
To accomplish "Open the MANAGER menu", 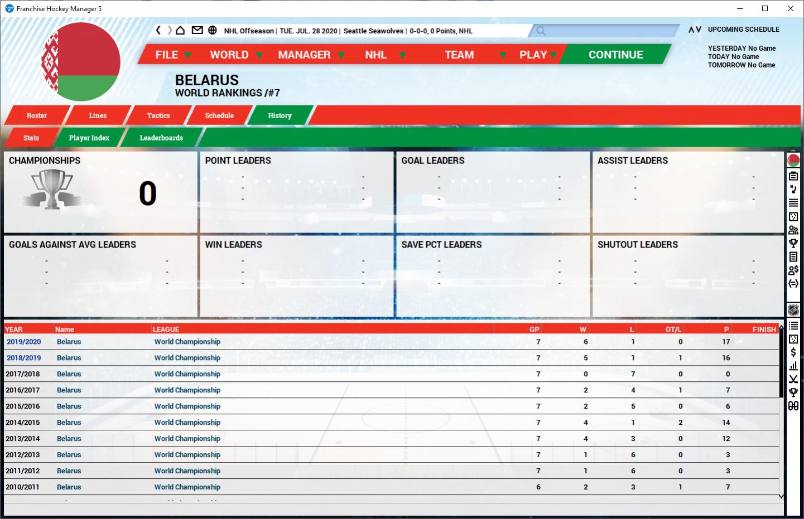I will (304, 55).
